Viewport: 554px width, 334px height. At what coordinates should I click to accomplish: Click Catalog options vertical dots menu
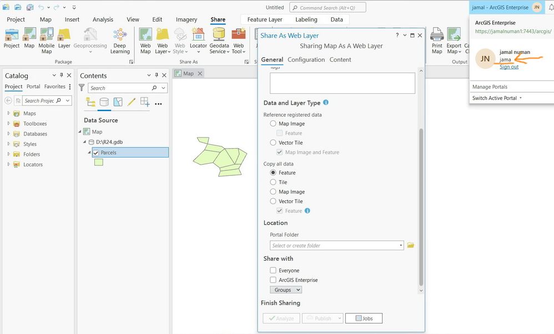coord(70,87)
